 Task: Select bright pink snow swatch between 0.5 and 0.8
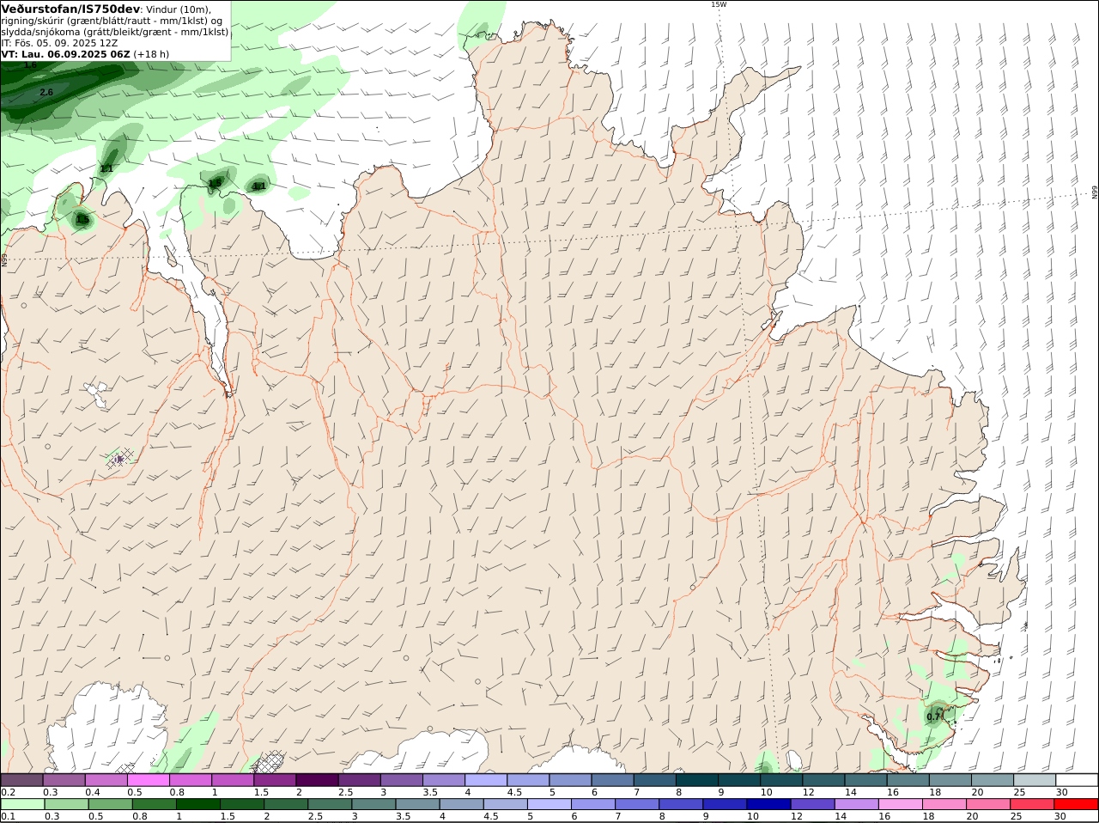click(x=149, y=780)
